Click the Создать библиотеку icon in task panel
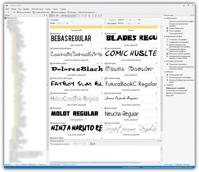The height and width of the screenshot is (172, 199). pos(167,28)
